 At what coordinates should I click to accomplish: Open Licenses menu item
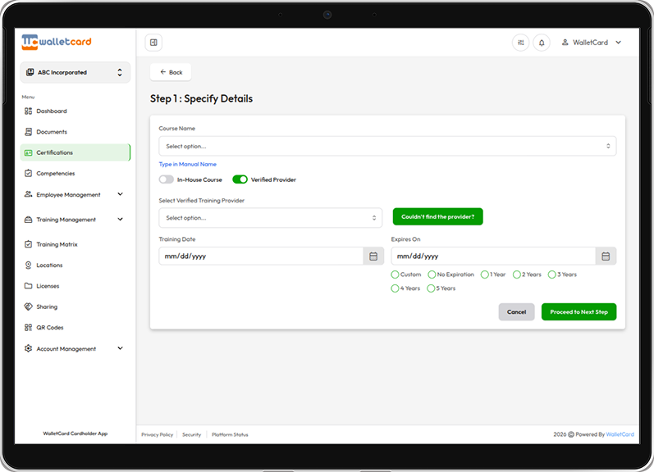[x=75, y=286]
